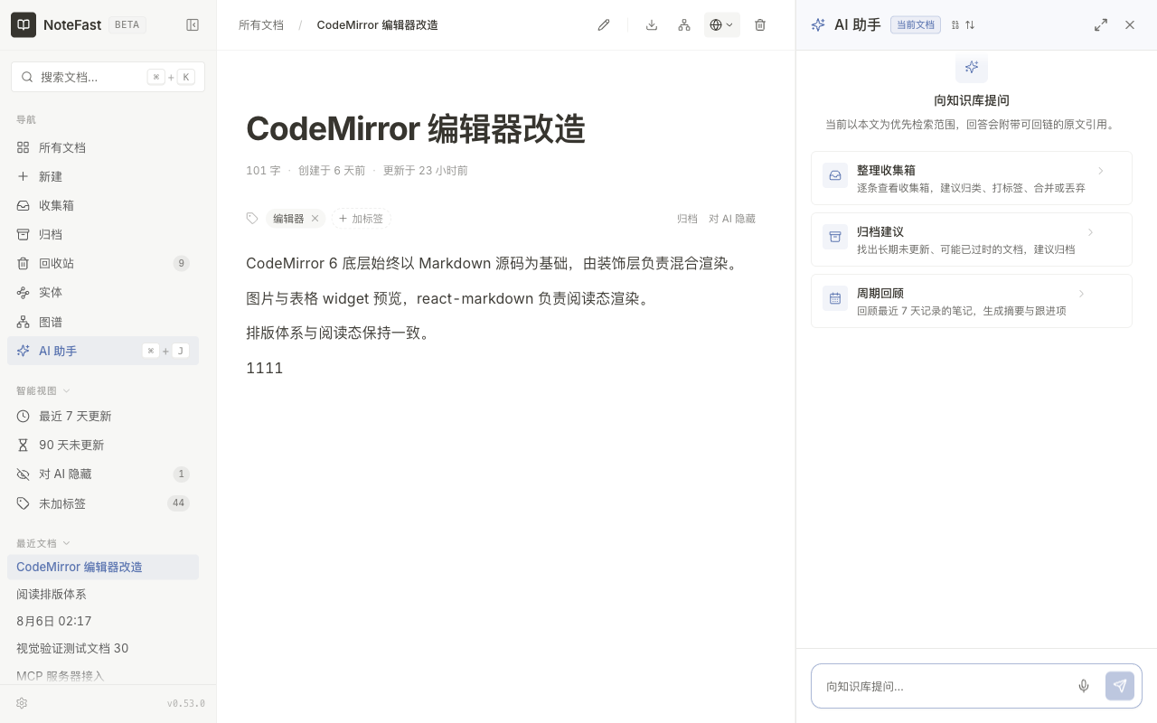Download the document via download icon
1157x723 pixels.
click(x=652, y=25)
